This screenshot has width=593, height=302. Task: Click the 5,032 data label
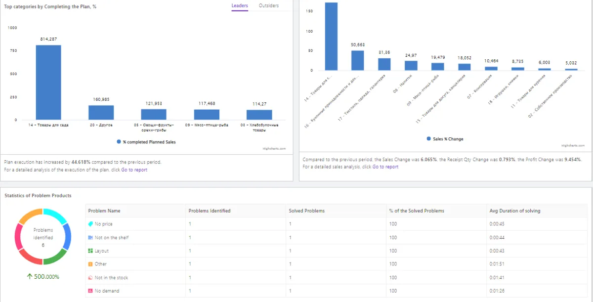[571, 63]
